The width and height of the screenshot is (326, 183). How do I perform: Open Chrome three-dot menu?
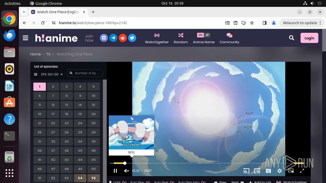[320, 23]
